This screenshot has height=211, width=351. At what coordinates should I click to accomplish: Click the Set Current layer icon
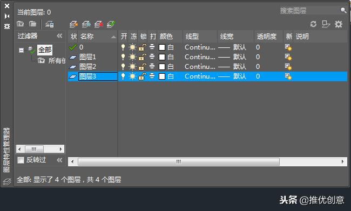coord(111,24)
